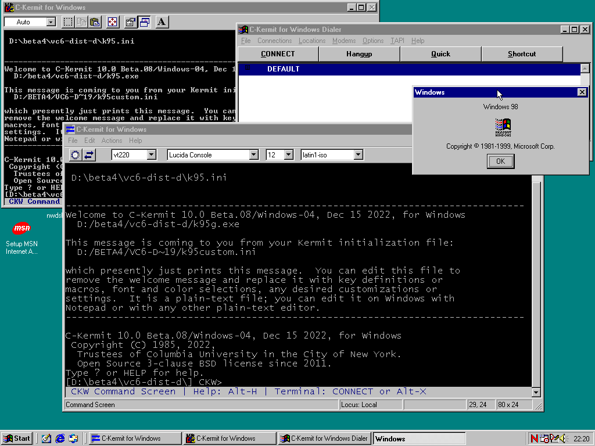595x446 pixels.
Task: Click the gear settings icon in K95G toolbar
Action: (x=75, y=154)
